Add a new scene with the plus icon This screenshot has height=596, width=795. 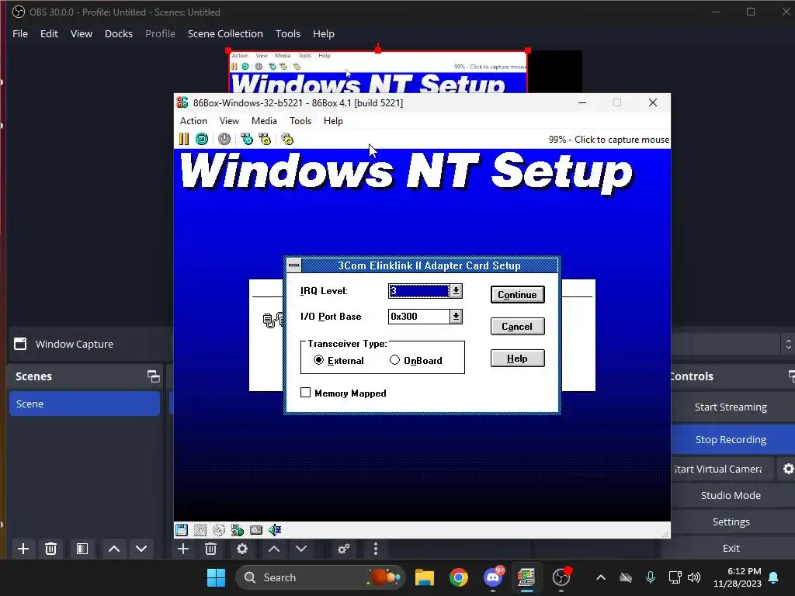click(x=23, y=549)
